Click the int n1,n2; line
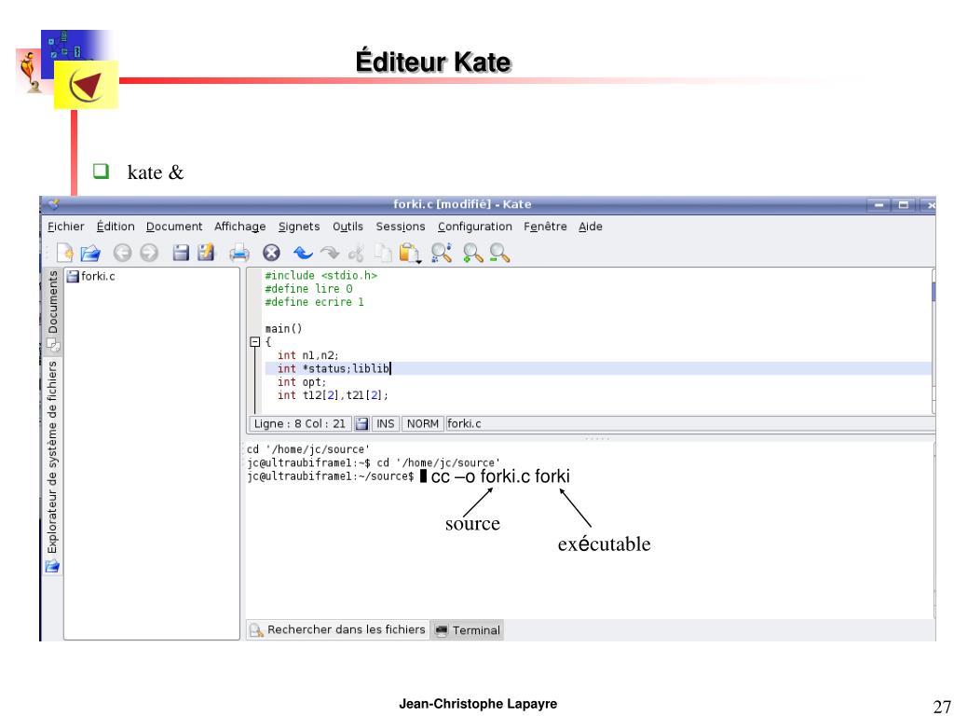 coord(307,355)
